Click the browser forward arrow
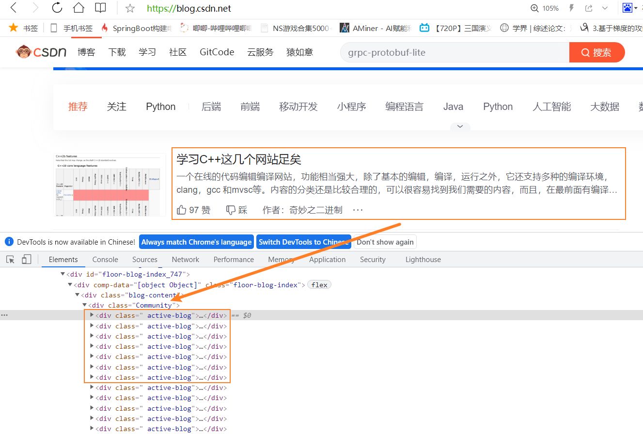The height and width of the screenshot is (434, 643). (35, 8)
